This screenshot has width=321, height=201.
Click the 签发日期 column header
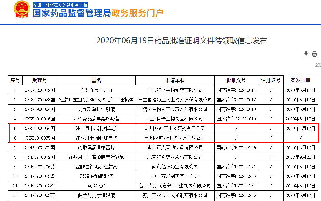(x=300, y=80)
